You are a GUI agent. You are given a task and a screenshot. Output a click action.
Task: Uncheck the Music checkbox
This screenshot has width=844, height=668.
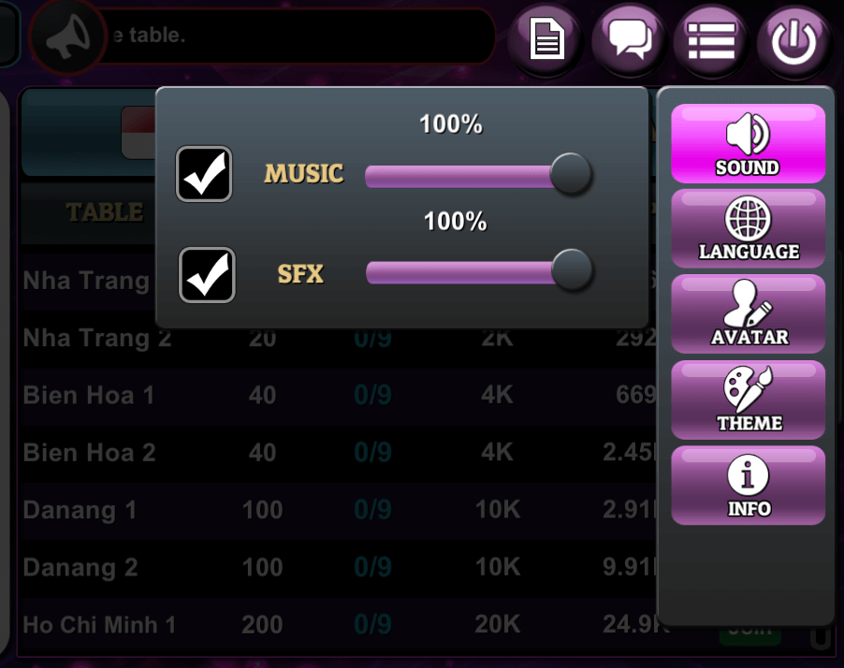coord(204,174)
